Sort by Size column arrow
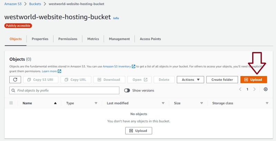This screenshot has width=276, height=141. pos(201,103)
